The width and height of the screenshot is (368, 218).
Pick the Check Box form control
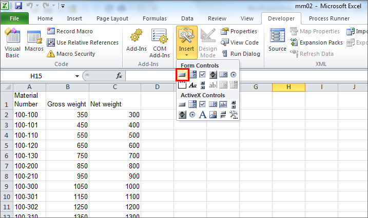click(x=203, y=75)
